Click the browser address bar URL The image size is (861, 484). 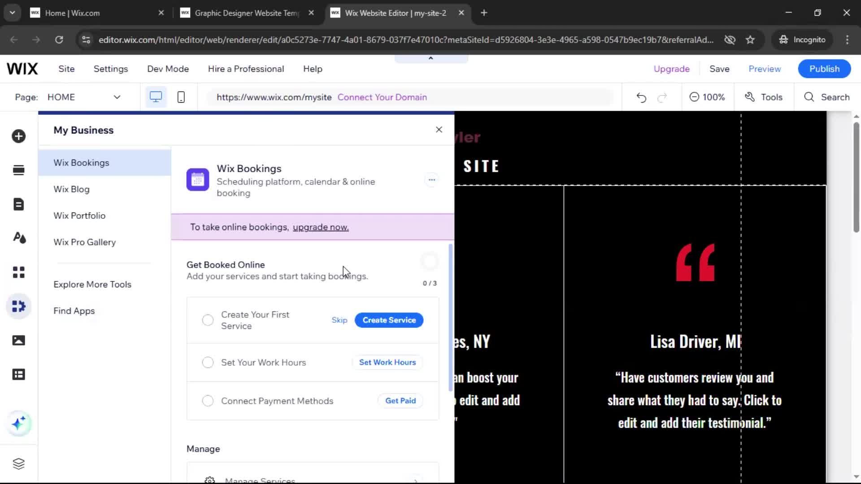[x=406, y=39]
